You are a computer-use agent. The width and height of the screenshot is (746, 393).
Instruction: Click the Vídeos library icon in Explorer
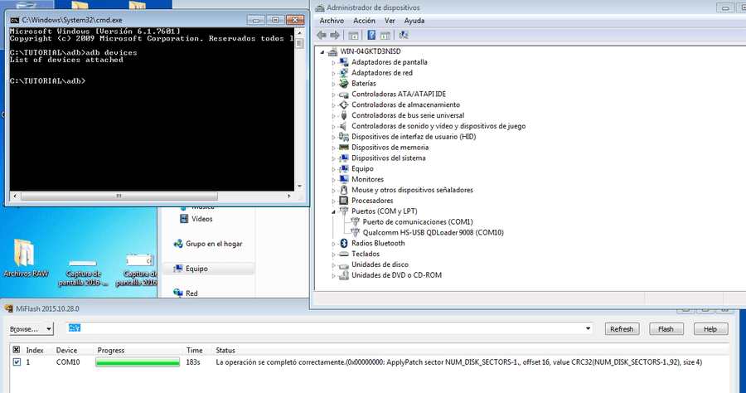click(184, 219)
